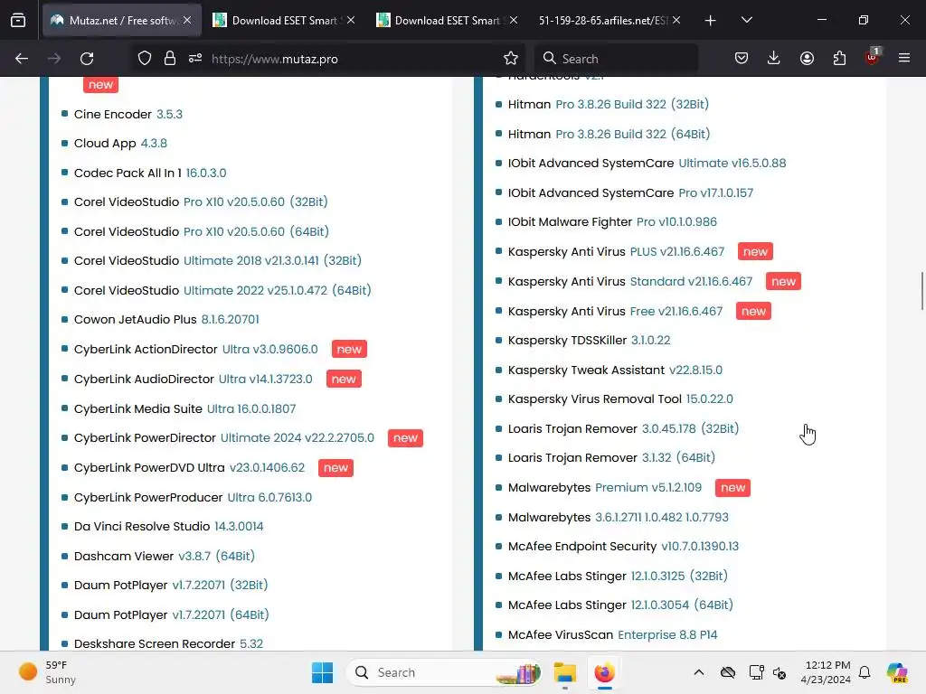
Task: Open Daum PotPlayer 64Bit link
Action: [x=172, y=614]
